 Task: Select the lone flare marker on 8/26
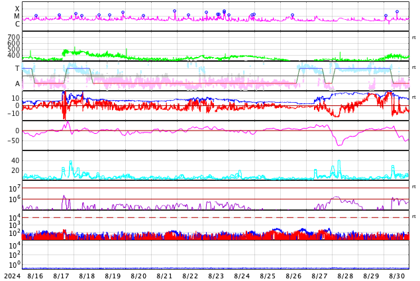(293, 15)
